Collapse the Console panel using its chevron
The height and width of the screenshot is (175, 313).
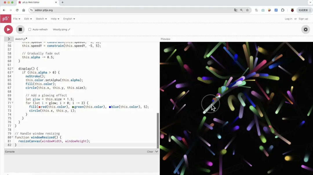156,152
